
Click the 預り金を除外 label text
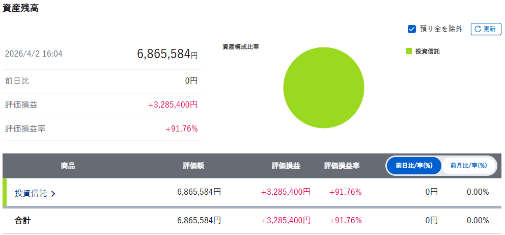(441, 29)
